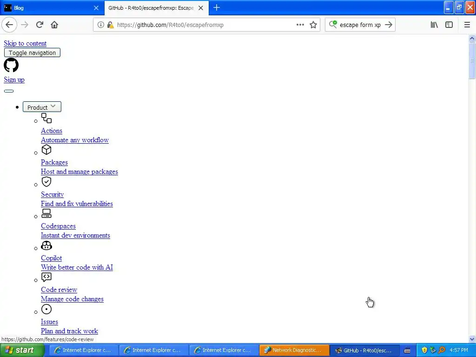476x357 pixels.
Task: Open the Codespaces link
Action: [58, 226]
